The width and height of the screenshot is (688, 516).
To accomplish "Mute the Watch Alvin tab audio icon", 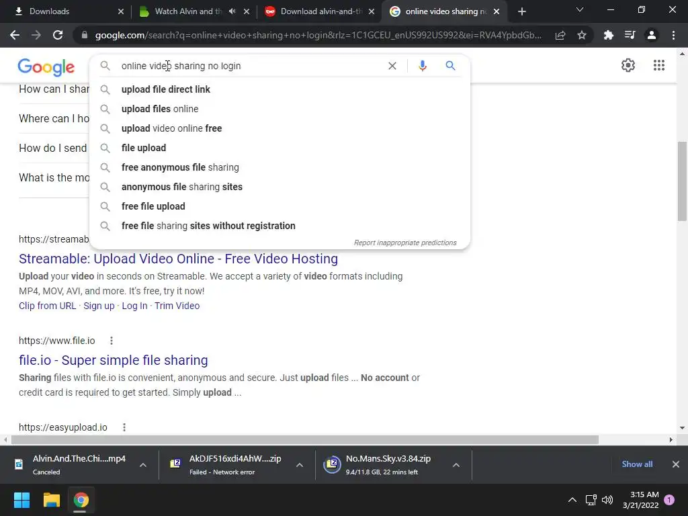I will (232, 11).
